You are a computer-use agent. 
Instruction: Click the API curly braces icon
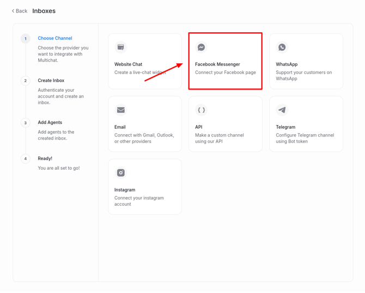(x=202, y=110)
